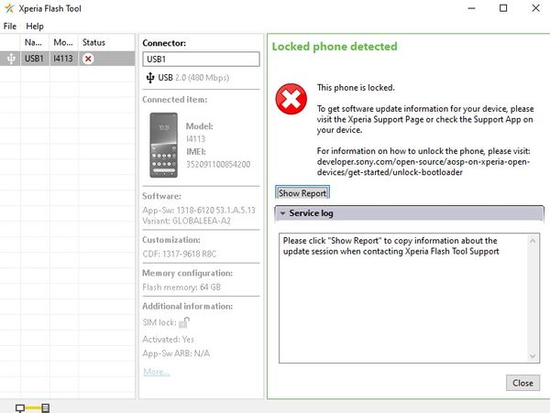Click the service log scrollbar up arrow
Image resolution: width=550 pixels, height=413 pixels.
point(533,241)
